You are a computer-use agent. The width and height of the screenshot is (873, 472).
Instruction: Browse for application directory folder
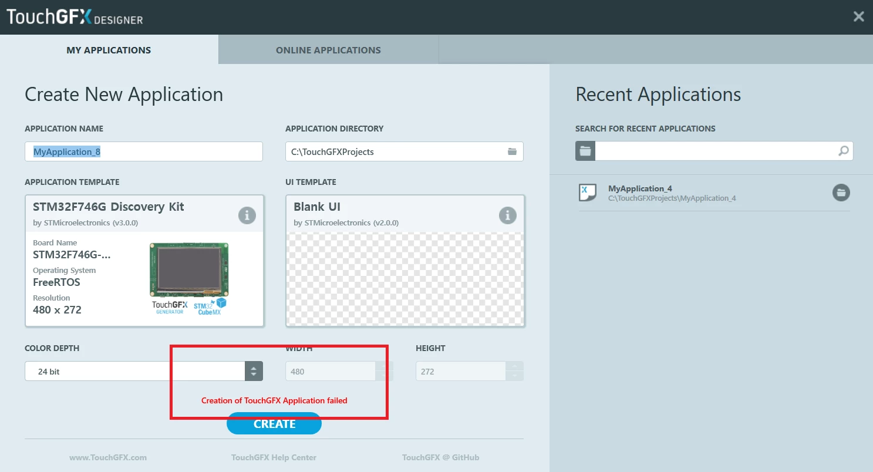(512, 151)
